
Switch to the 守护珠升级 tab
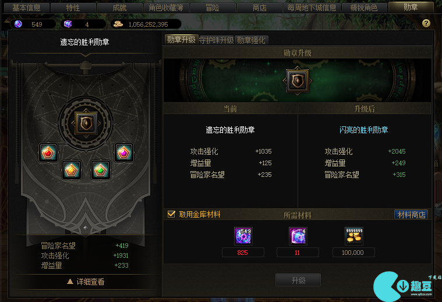(216, 40)
